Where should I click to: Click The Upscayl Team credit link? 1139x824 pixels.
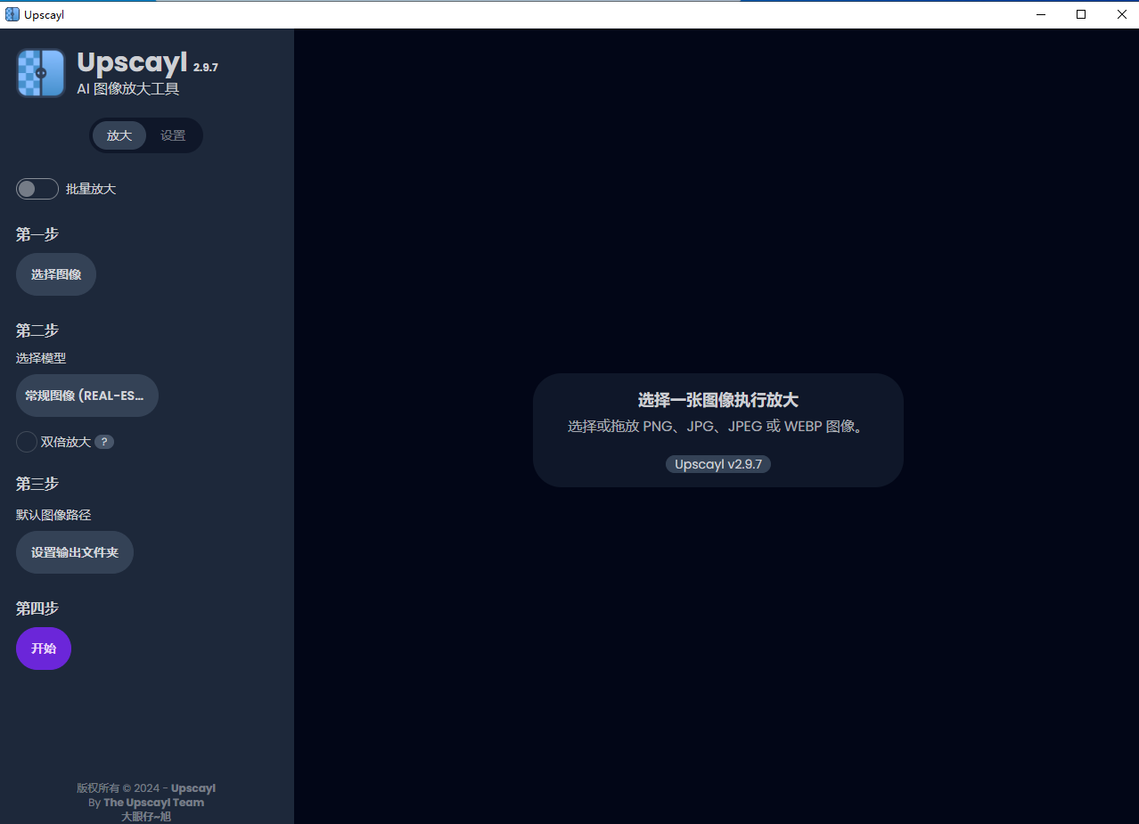click(153, 802)
